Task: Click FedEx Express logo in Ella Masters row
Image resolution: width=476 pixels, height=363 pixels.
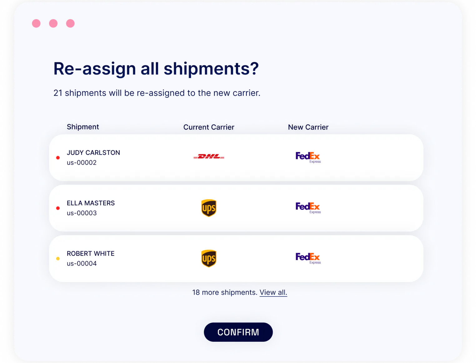Action: coord(308,207)
